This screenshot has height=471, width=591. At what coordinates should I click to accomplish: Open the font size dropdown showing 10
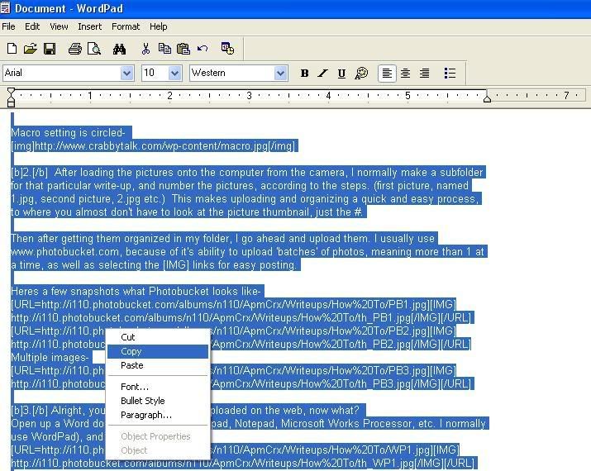[x=174, y=74]
